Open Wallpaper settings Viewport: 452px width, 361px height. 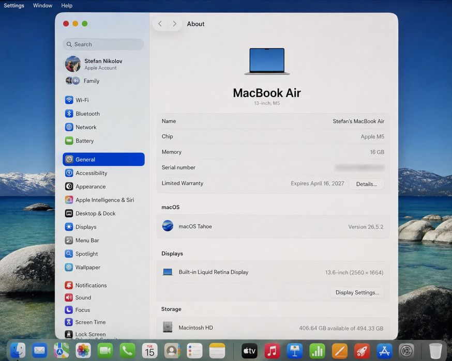click(x=103, y=267)
